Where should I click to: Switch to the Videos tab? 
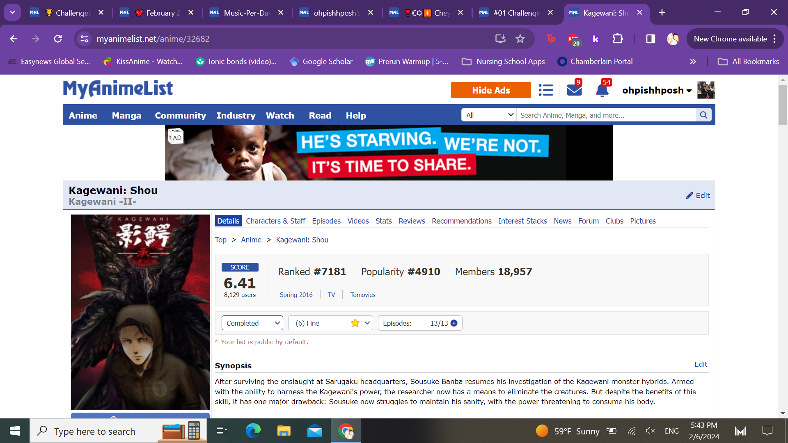(x=358, y=221)
